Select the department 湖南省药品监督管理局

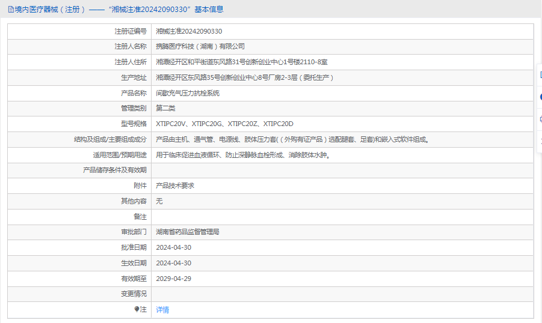pos(188,232)
